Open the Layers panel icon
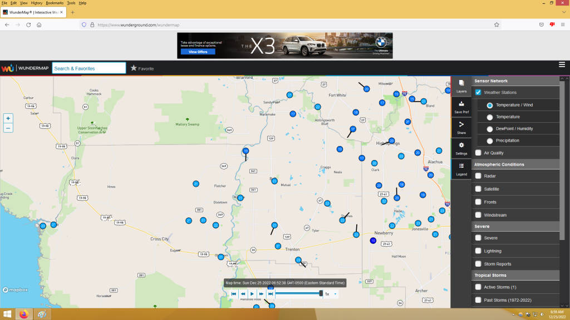Image resolution: width=570 pixels, height=320 pixels. [461, 86]
